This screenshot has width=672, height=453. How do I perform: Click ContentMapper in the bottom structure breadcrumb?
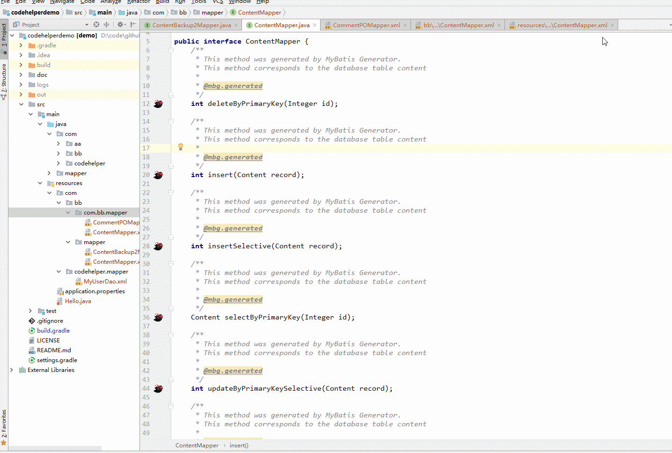click(x=197, y=446)
